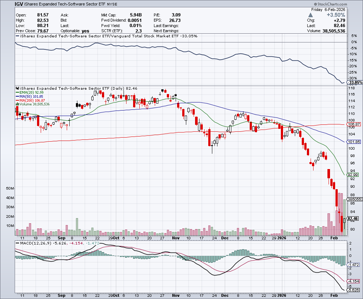Click the candlestick legend icon next to ETF (Daily)
This screenshot has width=363, height=299.
pos(18,88)
